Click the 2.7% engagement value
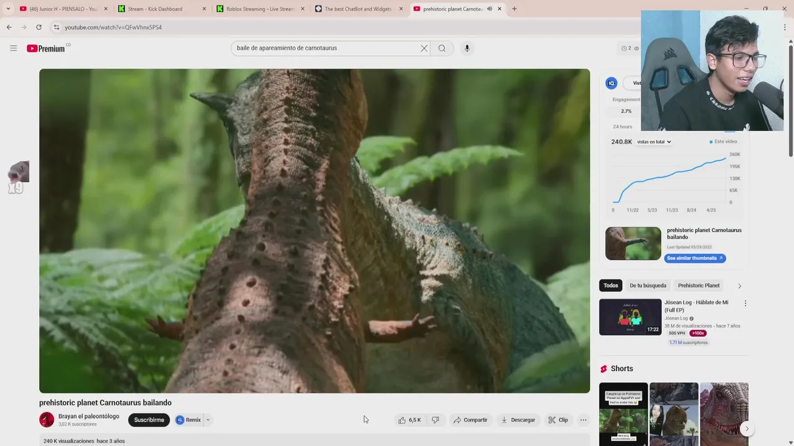This screenshot has height=446, width=794. (x=627, y=111)
